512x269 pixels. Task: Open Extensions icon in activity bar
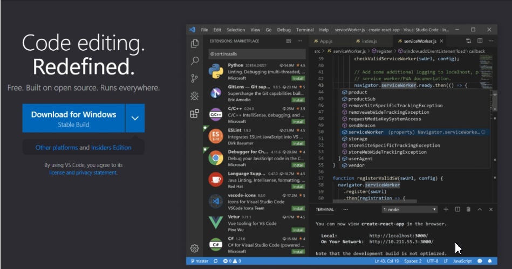(195, 113)
